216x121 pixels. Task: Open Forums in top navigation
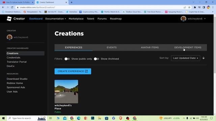coord(102,19)
